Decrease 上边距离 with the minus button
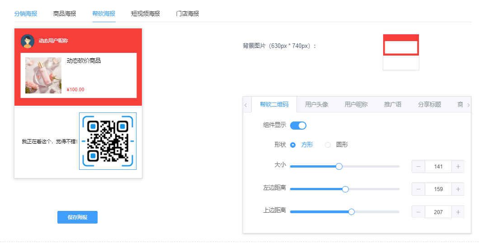The height and width of the screenshot is (243, 479). (418, 212)
